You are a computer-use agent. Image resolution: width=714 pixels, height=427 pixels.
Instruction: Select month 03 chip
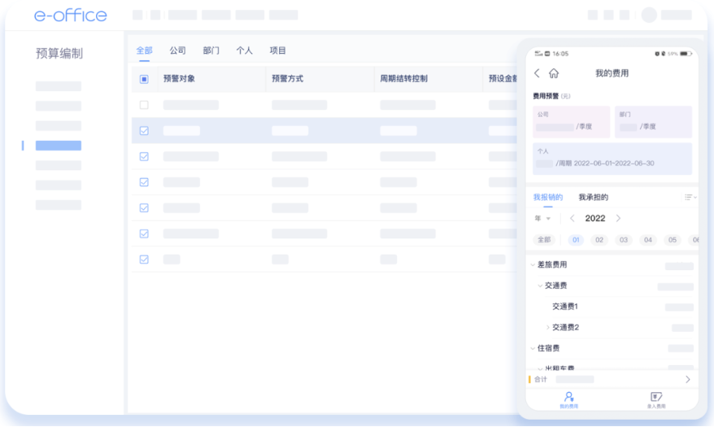pyautogui.click(x=624, y=240)
